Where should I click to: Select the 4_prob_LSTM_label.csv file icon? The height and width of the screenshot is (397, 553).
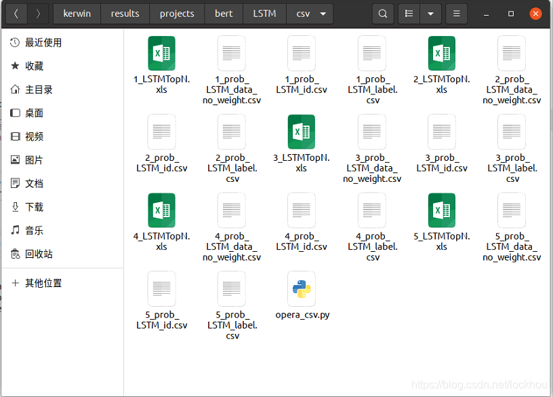pos(372,210)
